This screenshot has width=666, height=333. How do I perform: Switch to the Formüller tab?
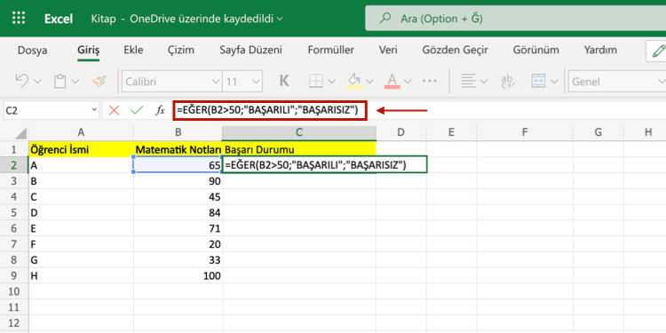click(x=331, y=50)
